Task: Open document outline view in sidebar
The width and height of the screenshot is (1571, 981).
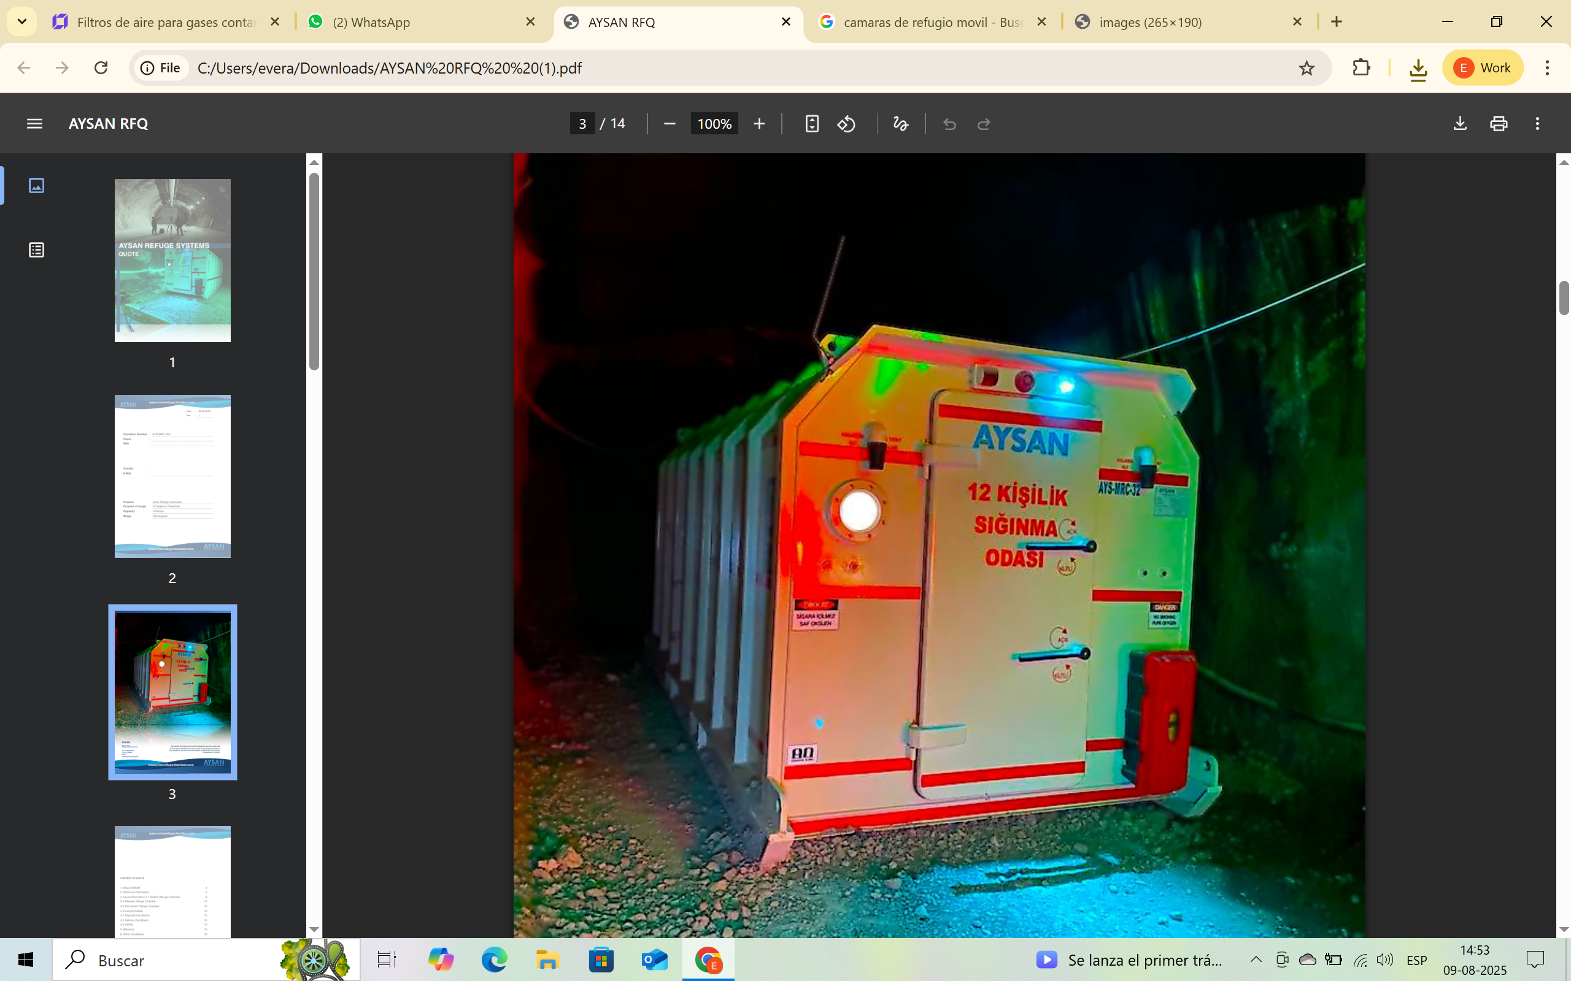Action: (x=36, y=250)
